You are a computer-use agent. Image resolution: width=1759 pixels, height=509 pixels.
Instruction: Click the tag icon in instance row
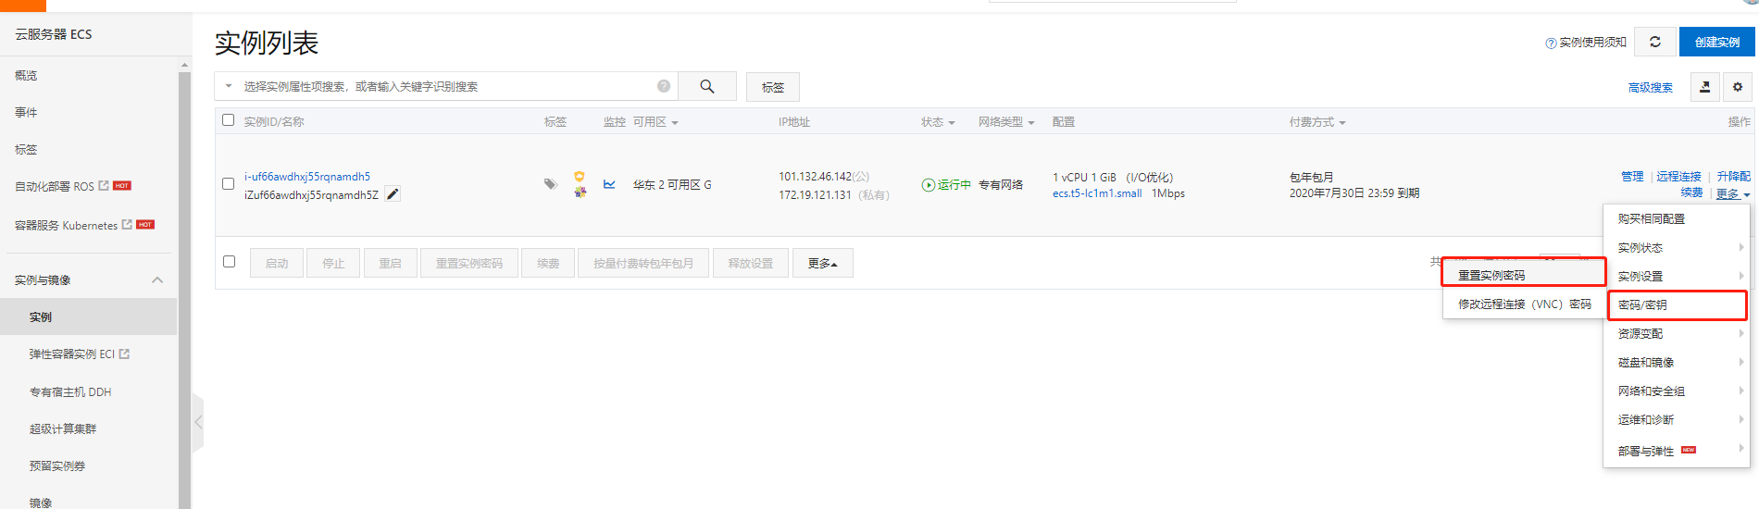tap(550, 183)
